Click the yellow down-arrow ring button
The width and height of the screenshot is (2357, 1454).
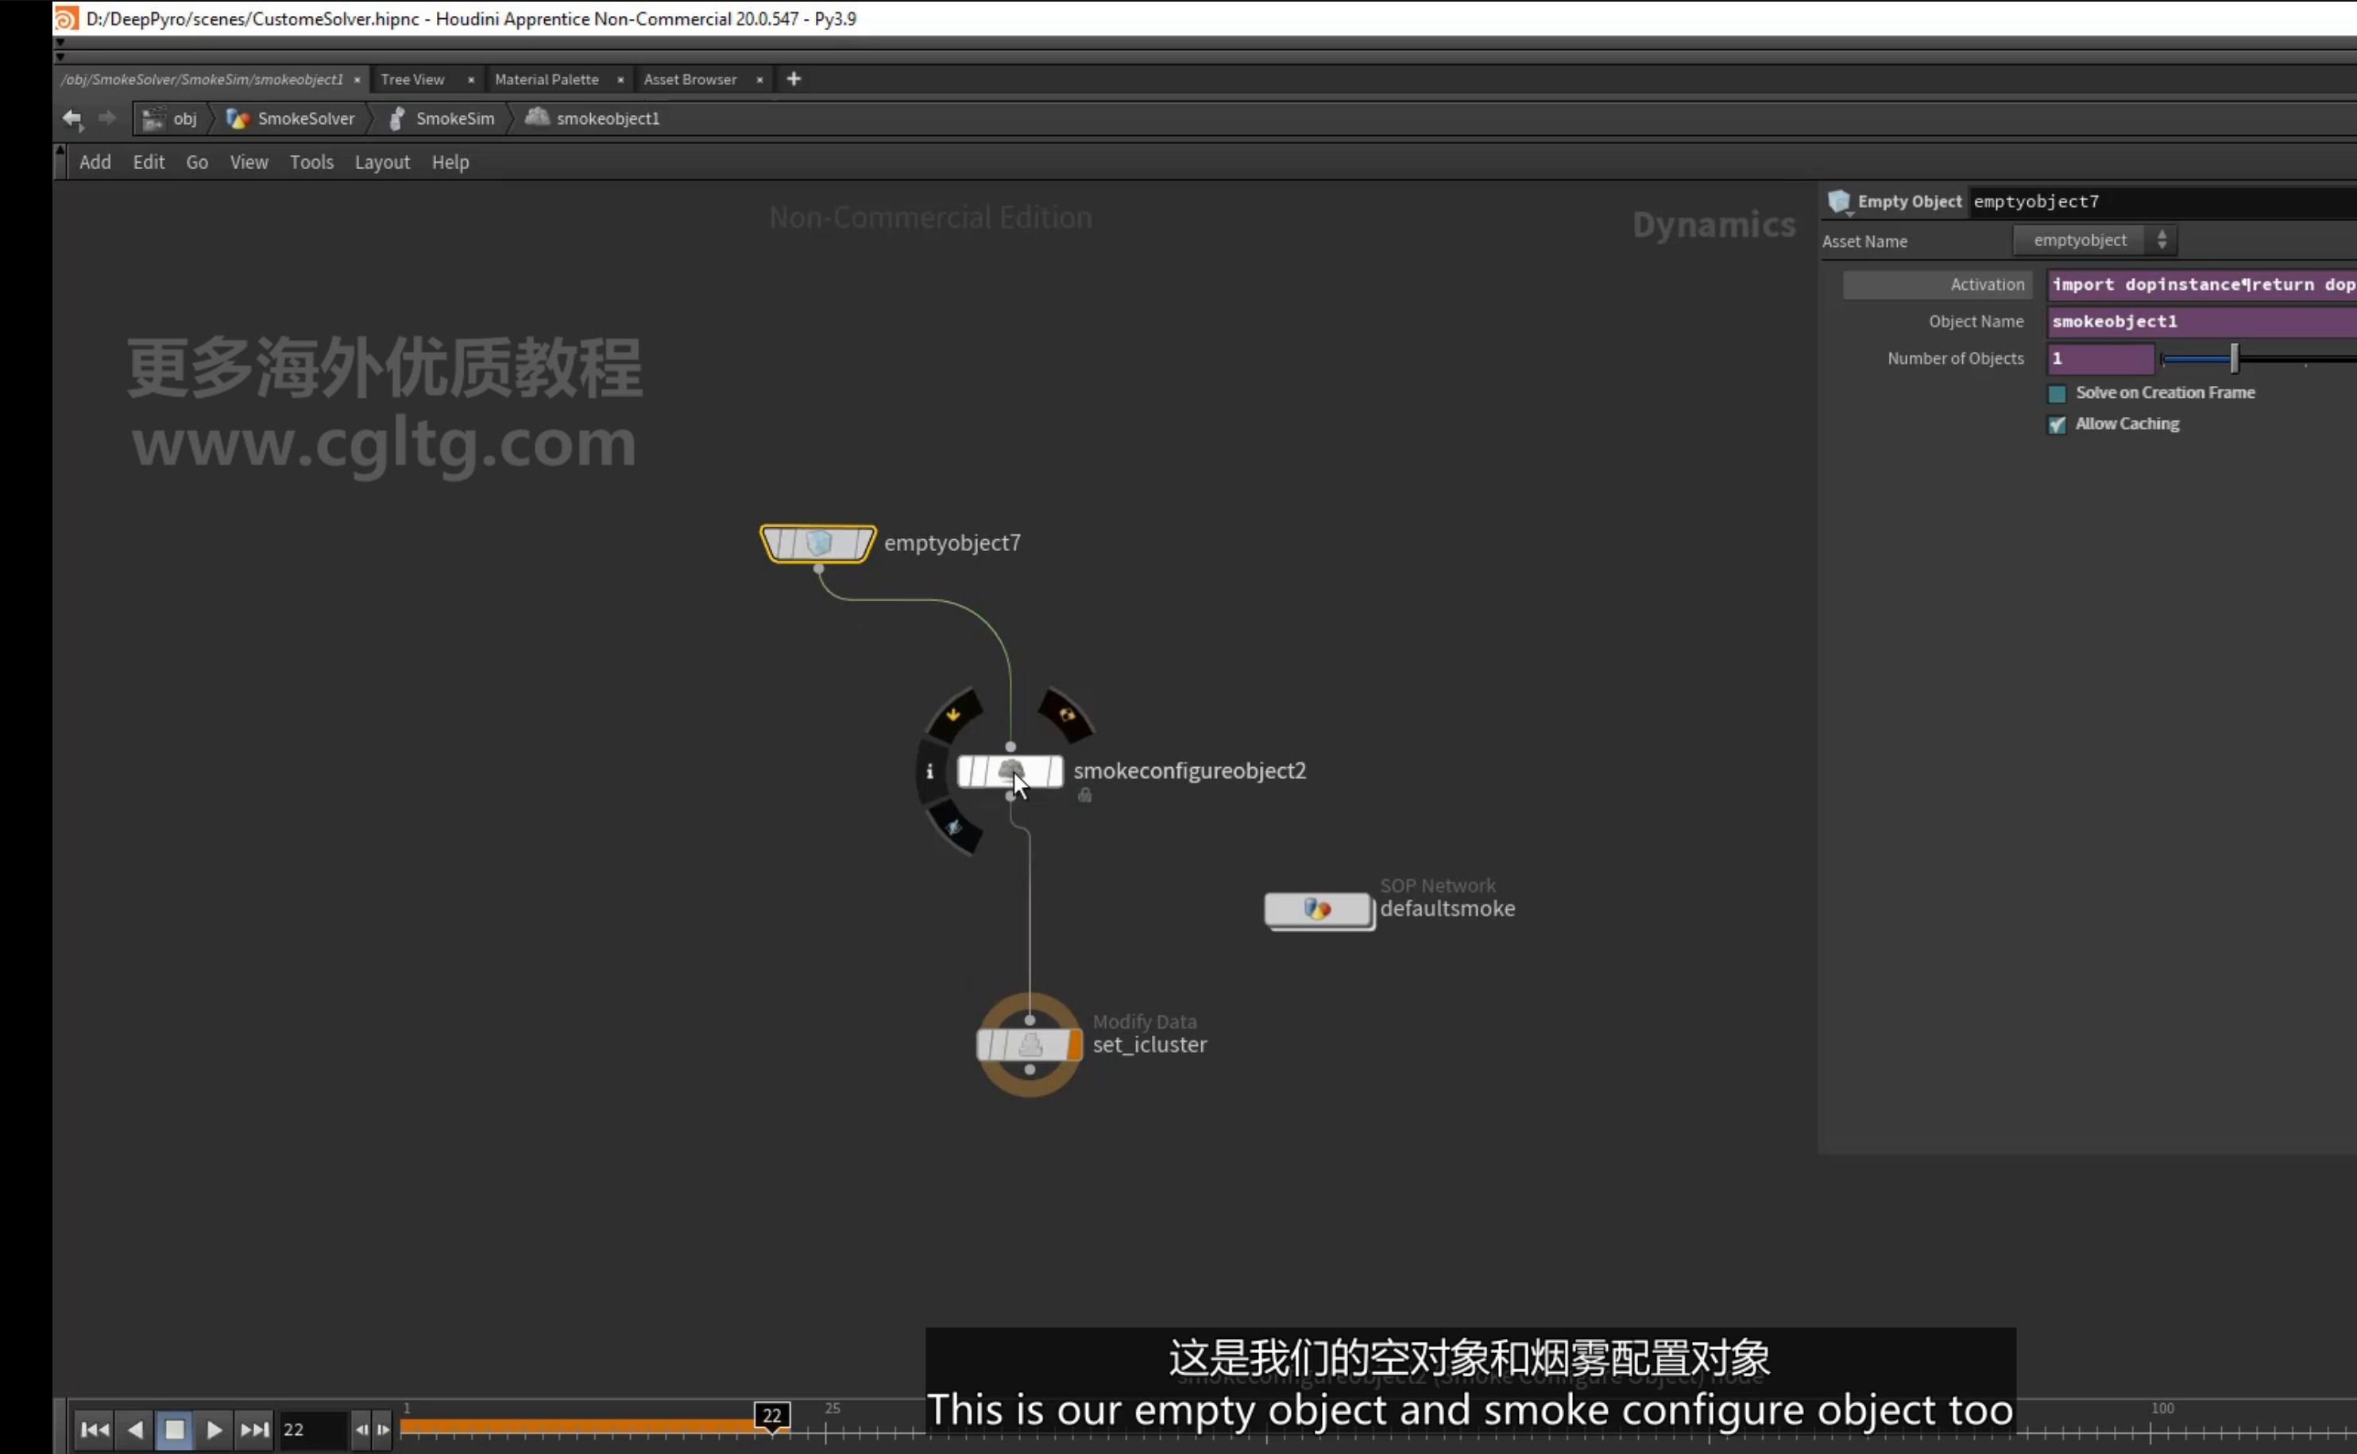pyautogui.click(x=953, y=715)
